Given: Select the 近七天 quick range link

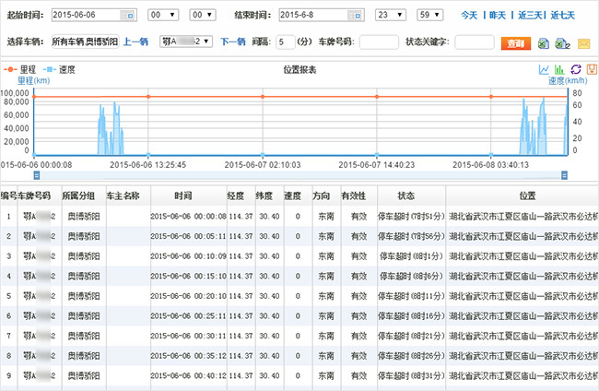Looking at the screenshot, I should point(562,16).
